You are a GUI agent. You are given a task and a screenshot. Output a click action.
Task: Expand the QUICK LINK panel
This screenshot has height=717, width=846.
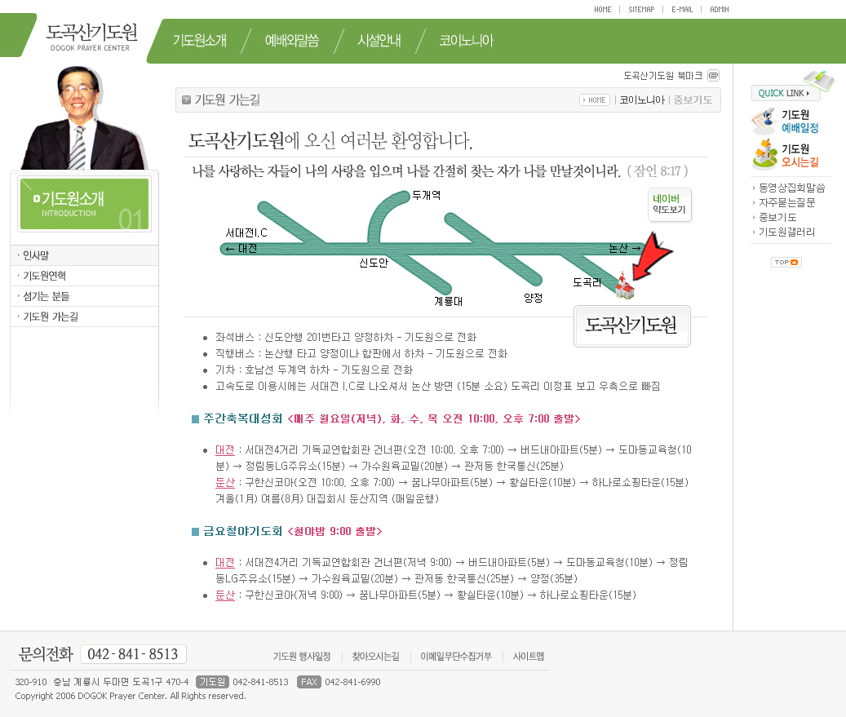tap(786, 93)
